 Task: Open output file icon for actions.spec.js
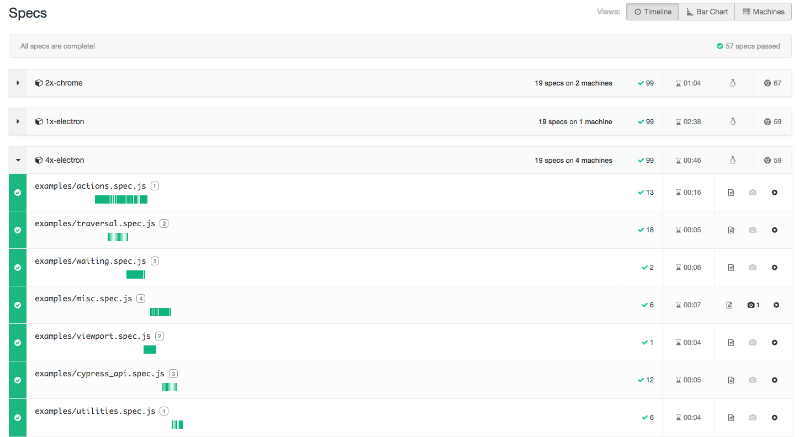(x=731, y=193)
